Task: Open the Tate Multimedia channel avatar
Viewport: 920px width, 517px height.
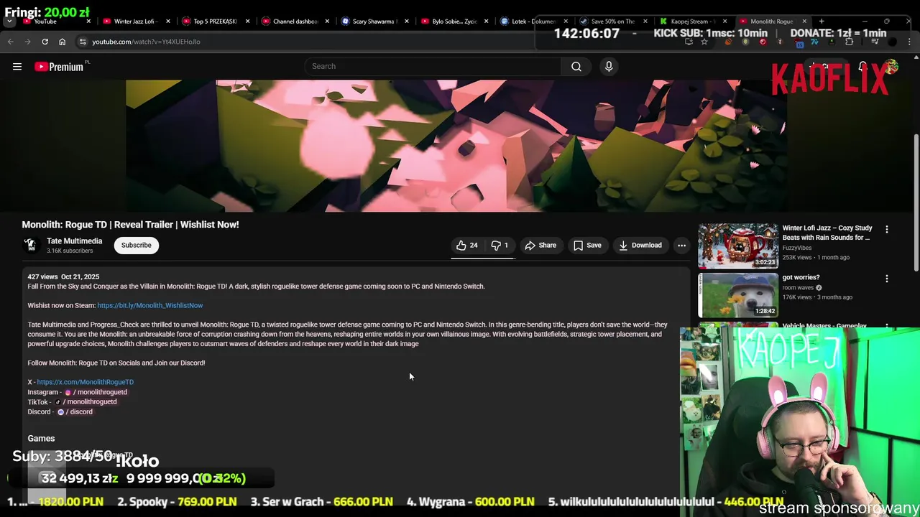Action: click(30, 246)
